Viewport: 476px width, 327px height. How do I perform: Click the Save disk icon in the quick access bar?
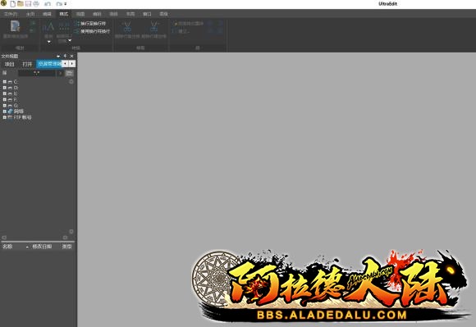coord(28,3)
